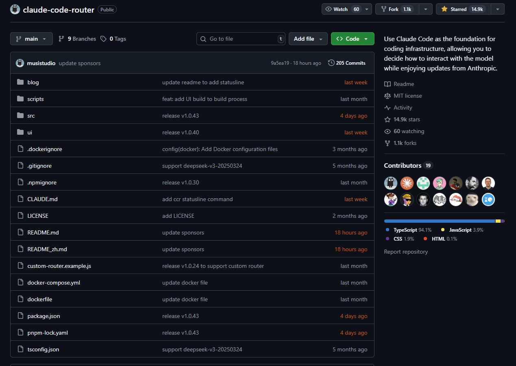The image size is (516, 366).
Task: Click the first contributor avatar
Action: tap(391, 183)
